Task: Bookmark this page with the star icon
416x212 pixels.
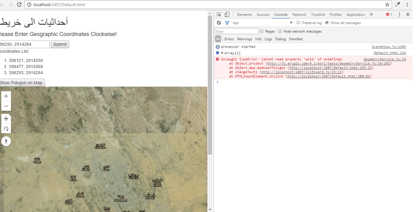Action: coord(387,5)
